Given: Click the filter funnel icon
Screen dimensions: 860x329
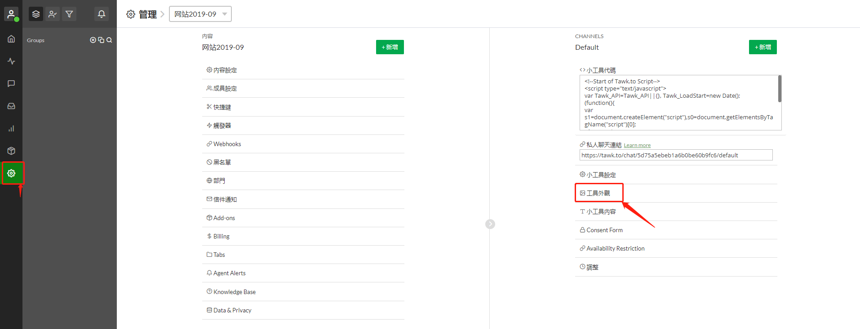Looking at the screenshot, I should pyautogui.click(x=69, y=14).
